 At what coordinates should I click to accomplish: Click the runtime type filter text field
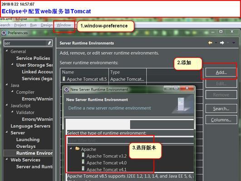pos(130,140)
